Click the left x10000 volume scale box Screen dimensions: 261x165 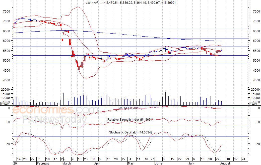(5, 104)
